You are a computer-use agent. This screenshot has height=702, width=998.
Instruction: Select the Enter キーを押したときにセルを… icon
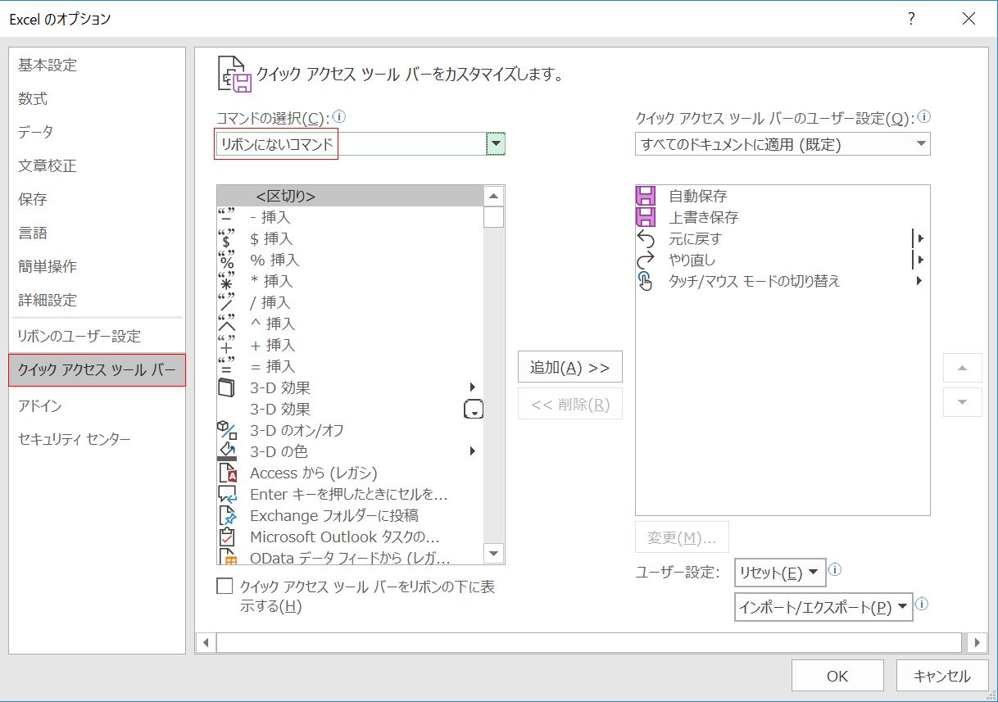227,494
